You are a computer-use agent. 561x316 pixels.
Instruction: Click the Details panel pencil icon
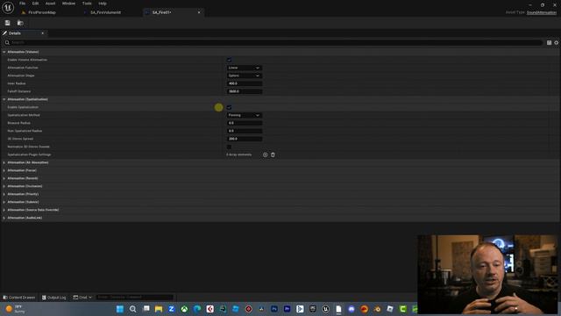(4, 33)
